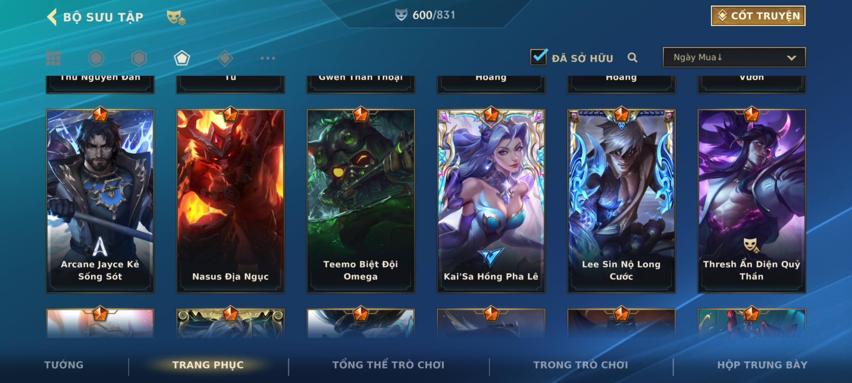Filter by the hexagon rarity icon

[x=139, y=58]
